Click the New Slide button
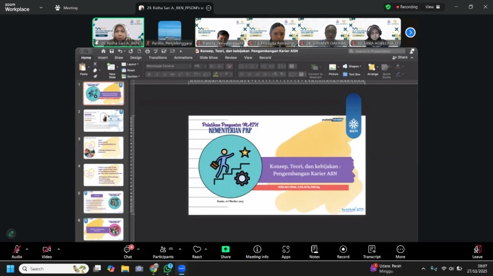 pos(112,71)
